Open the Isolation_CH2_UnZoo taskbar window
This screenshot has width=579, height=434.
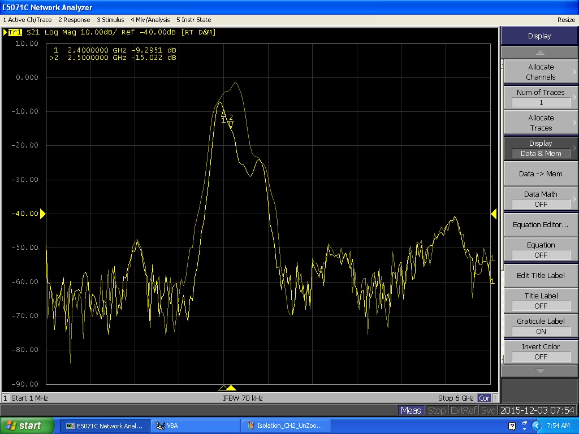tap(286, 426)
